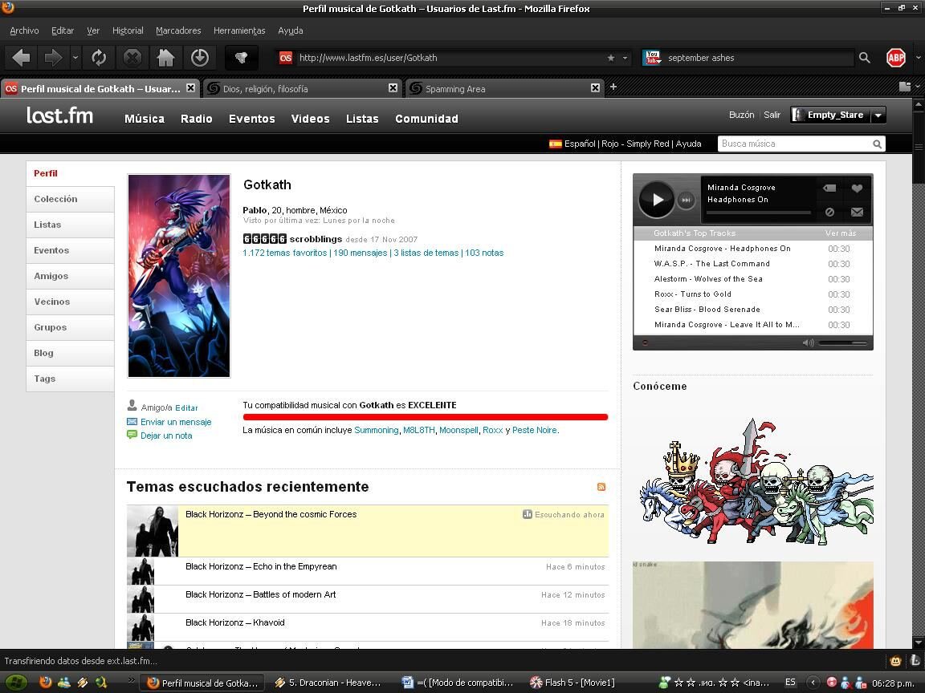The width and height of the screenshot is (925, 693).
Task: Click the Enviar un mensaje link
Action: tap(176, 422)
